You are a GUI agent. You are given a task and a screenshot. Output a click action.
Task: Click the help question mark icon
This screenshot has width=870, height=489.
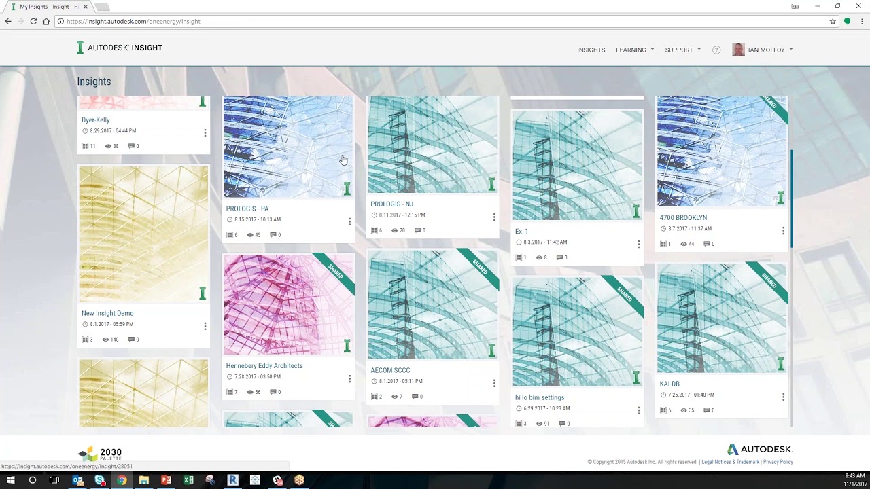[716, 50]
